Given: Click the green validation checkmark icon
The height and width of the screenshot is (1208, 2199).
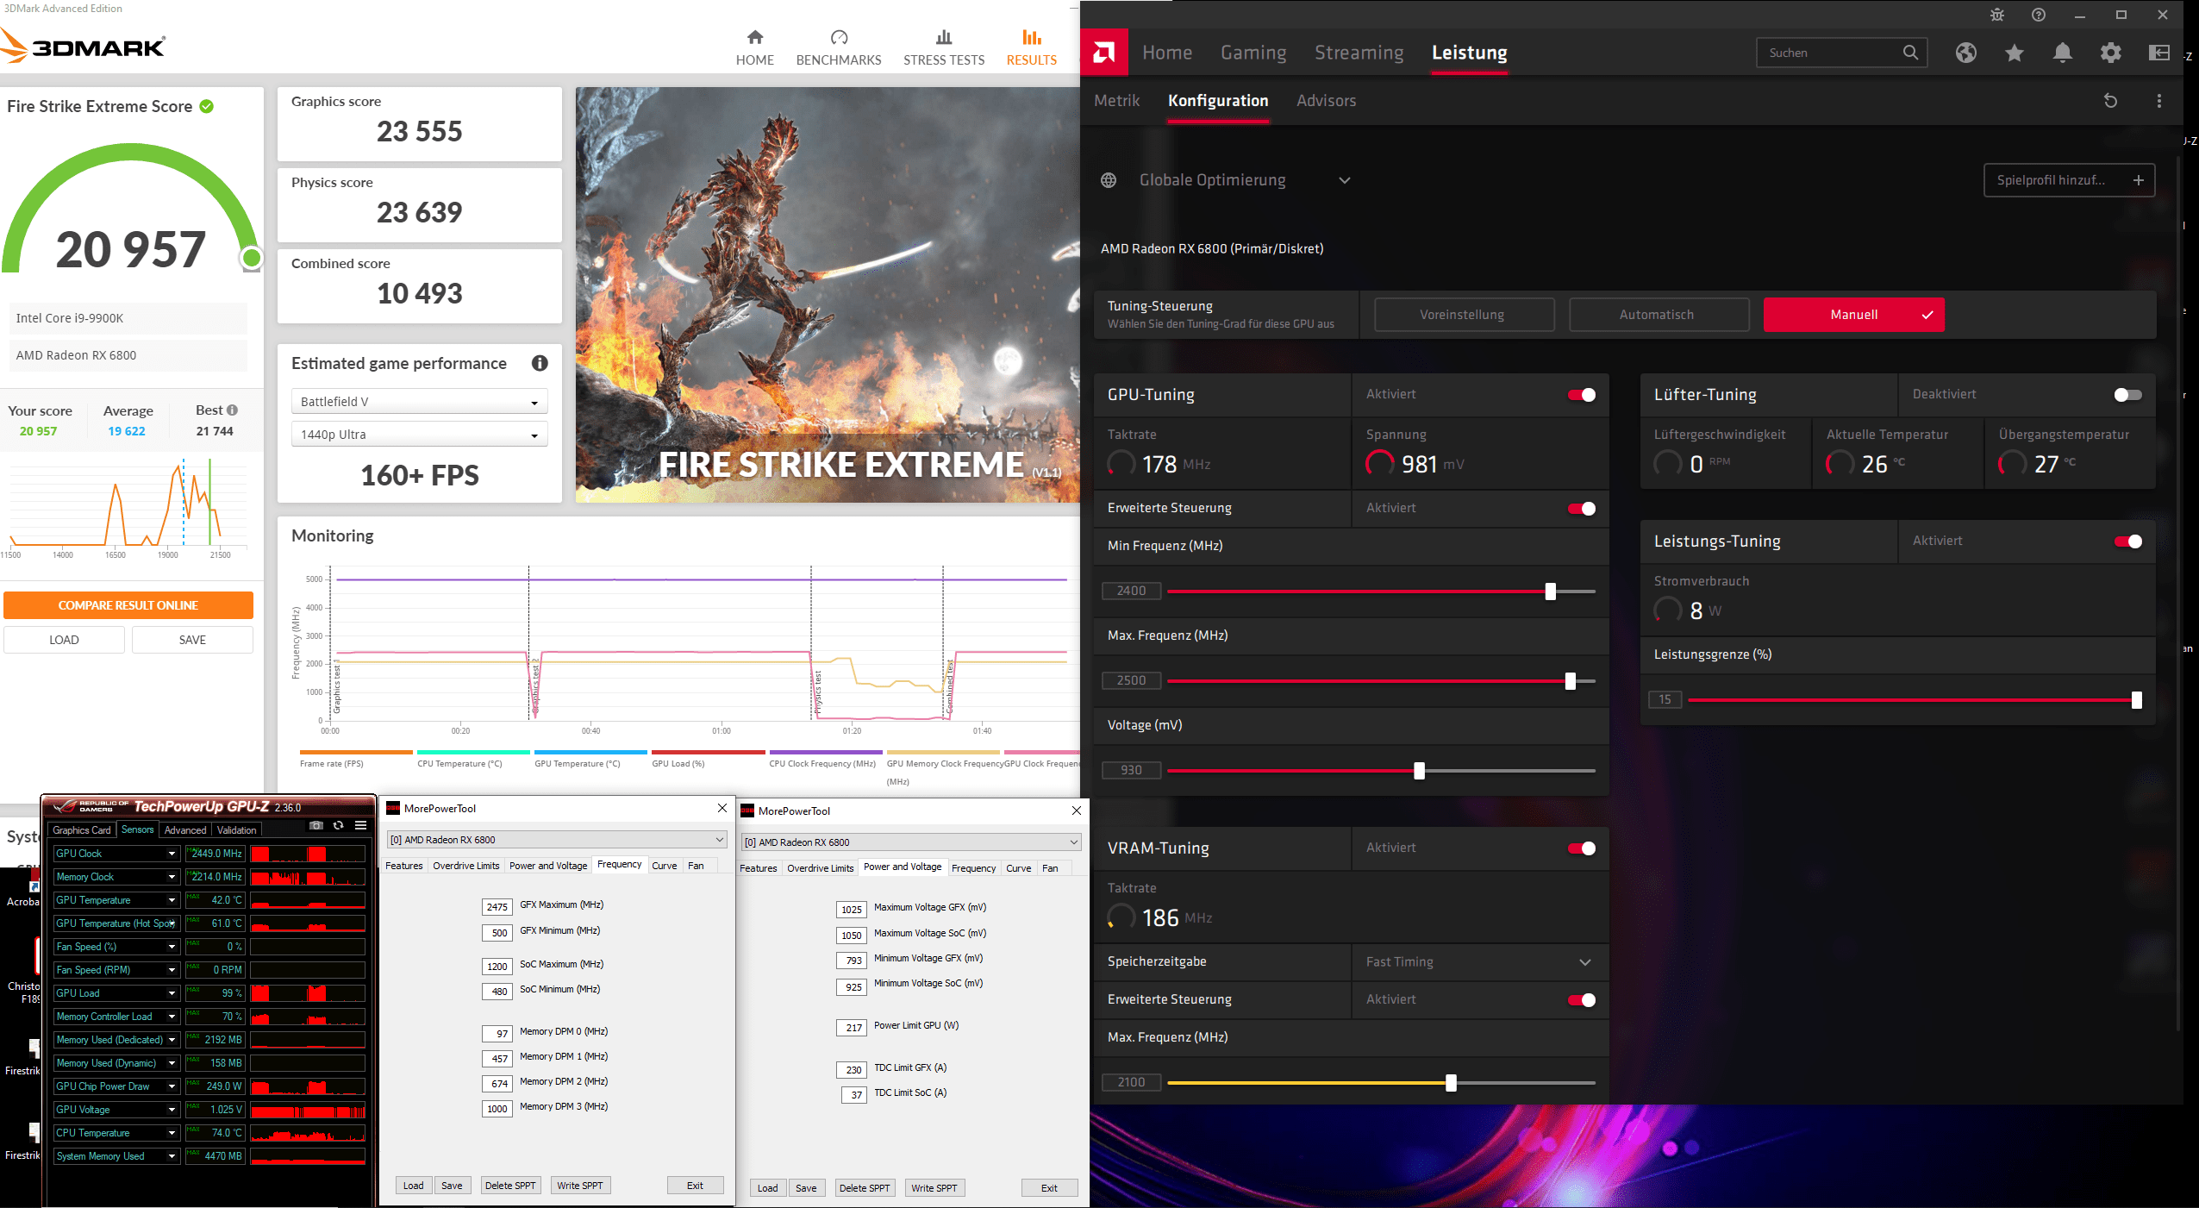Looking at the screenshot, I should click(x=207, y=106).
